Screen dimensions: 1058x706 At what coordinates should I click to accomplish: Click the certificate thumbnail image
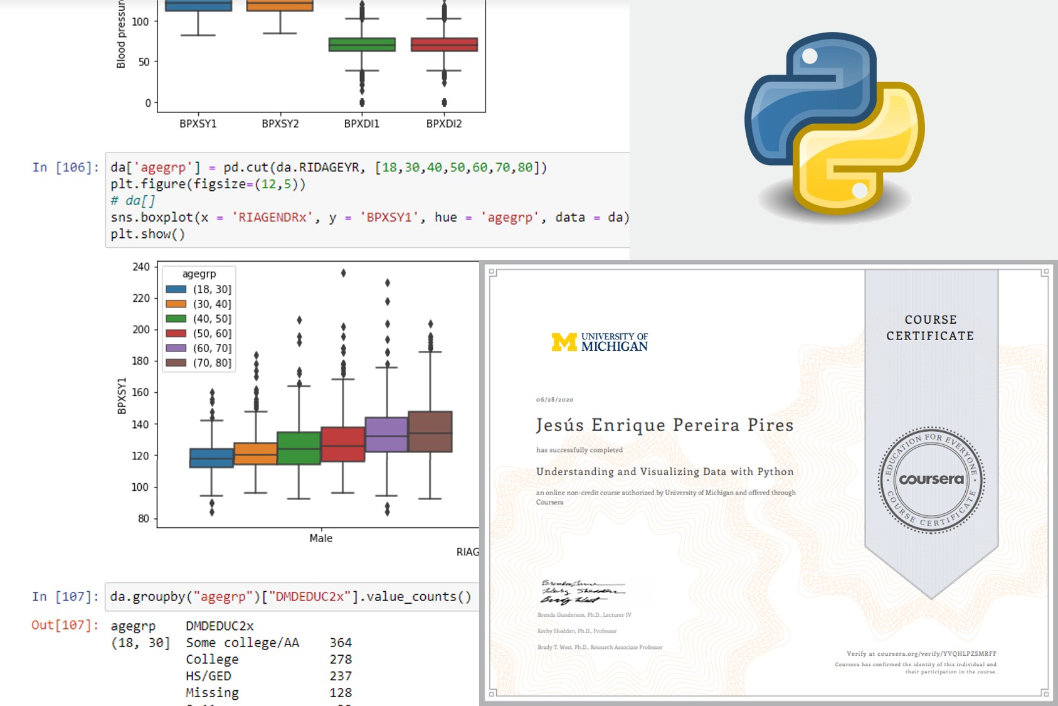[768, 483]
